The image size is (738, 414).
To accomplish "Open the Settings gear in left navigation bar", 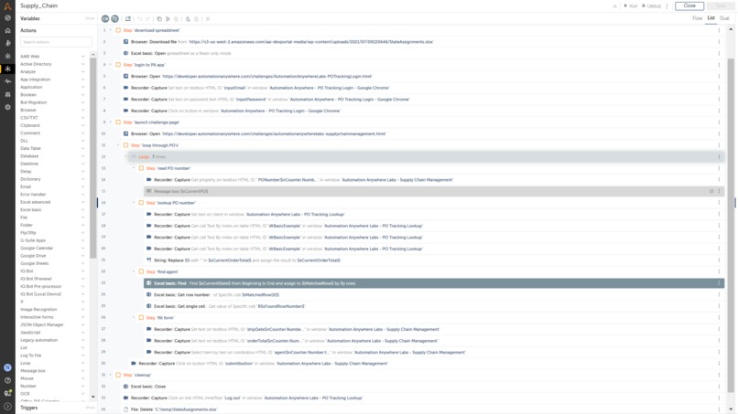I will [x=7, y=107].
